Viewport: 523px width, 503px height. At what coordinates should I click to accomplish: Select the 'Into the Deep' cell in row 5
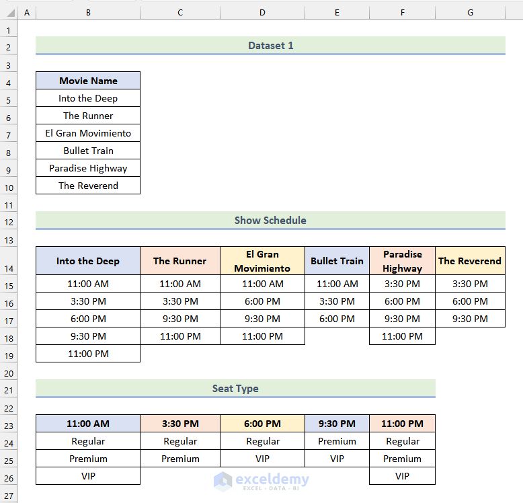[x=88, y=98]
